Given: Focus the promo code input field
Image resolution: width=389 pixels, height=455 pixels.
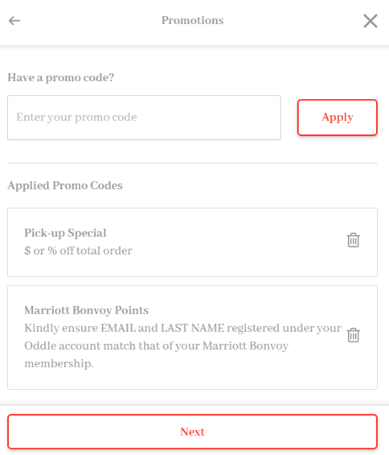Looking at the screenshot, I should coord(144,117).
